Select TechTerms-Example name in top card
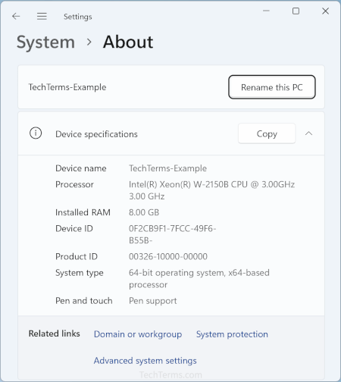This screenshot has height=382, width=341. 67,87
